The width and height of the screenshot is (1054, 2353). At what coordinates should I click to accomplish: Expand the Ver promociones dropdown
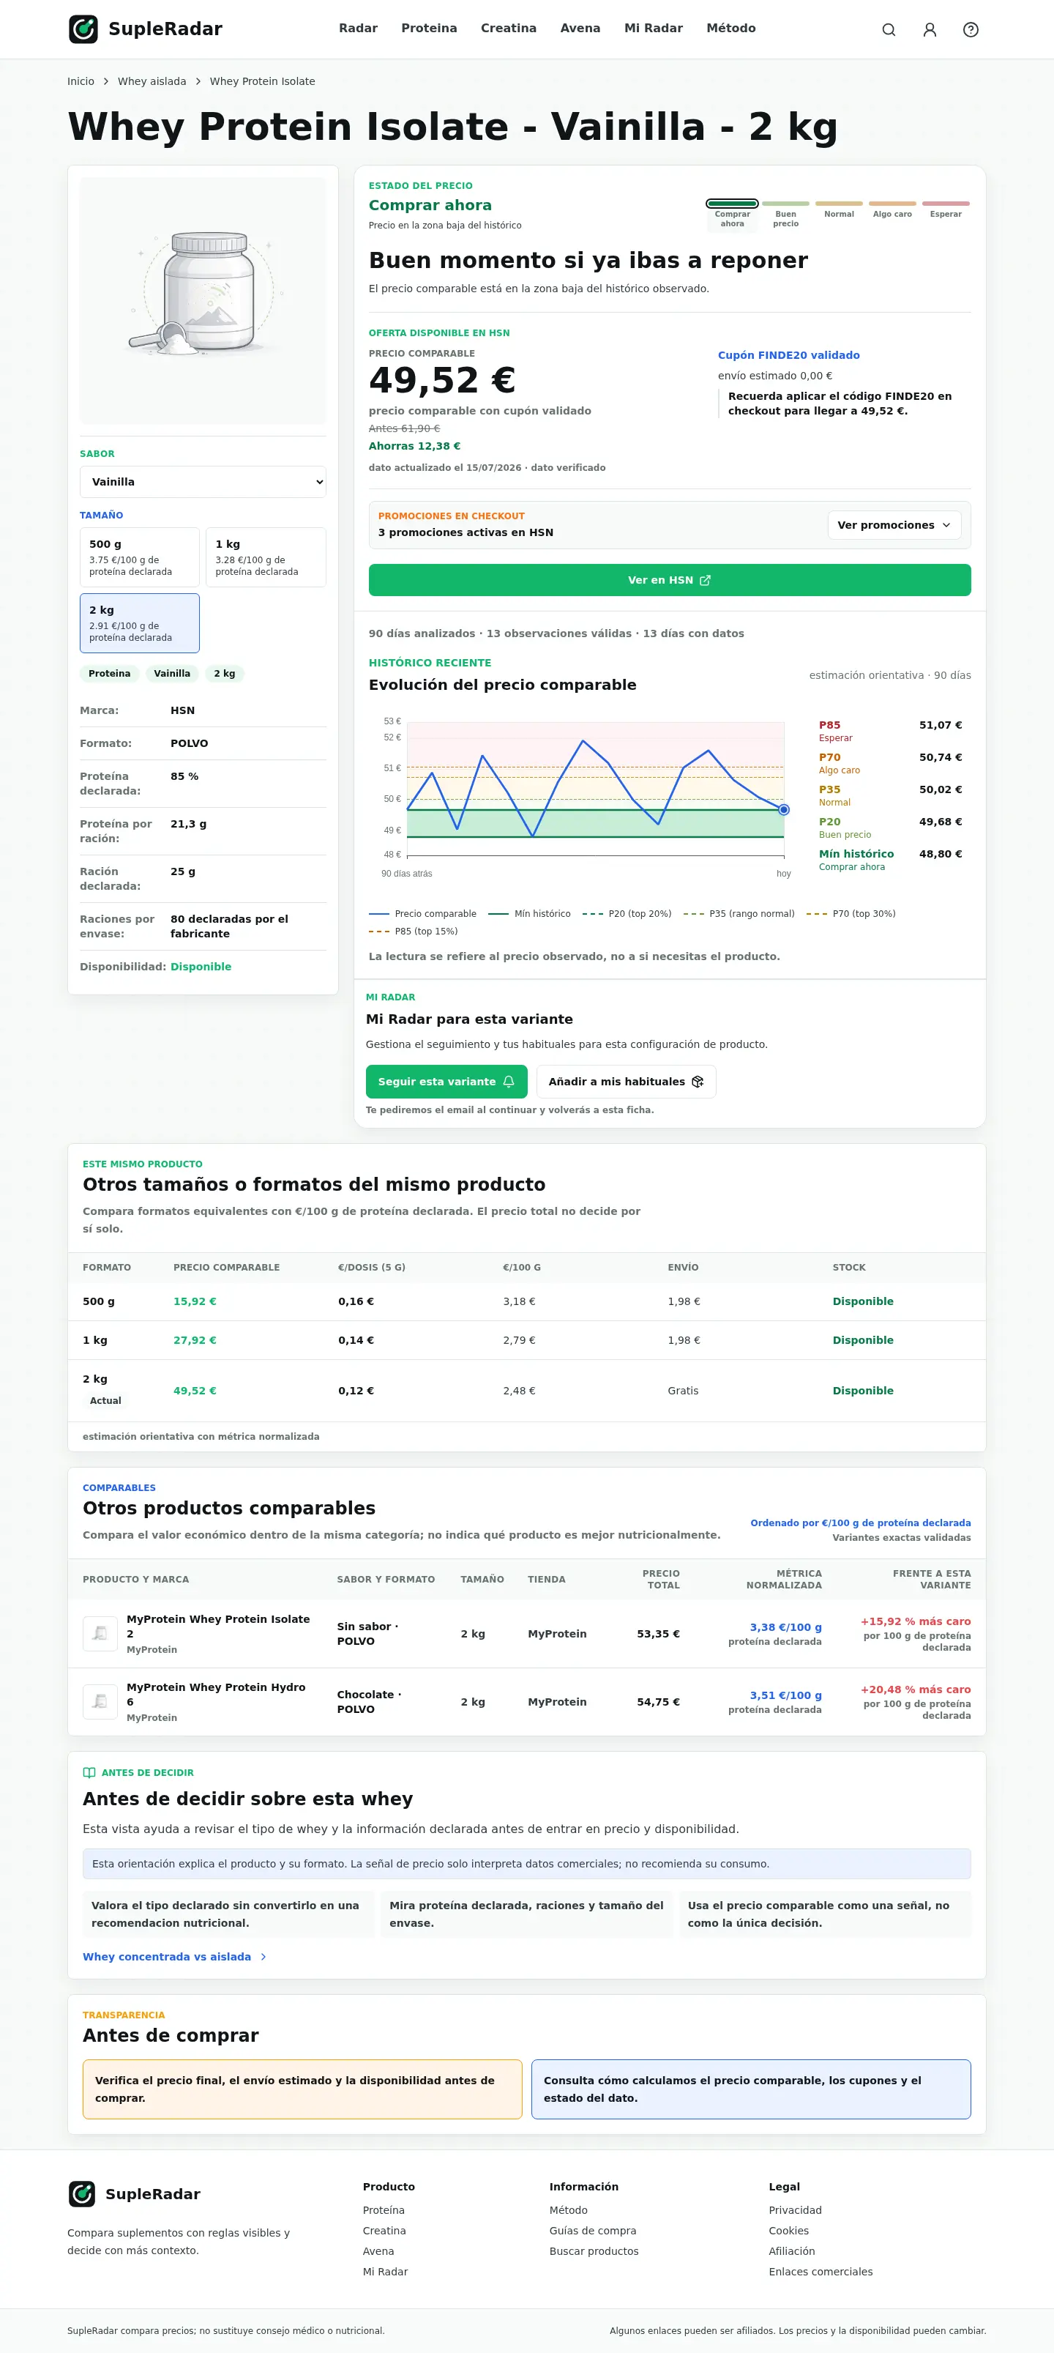894,525
